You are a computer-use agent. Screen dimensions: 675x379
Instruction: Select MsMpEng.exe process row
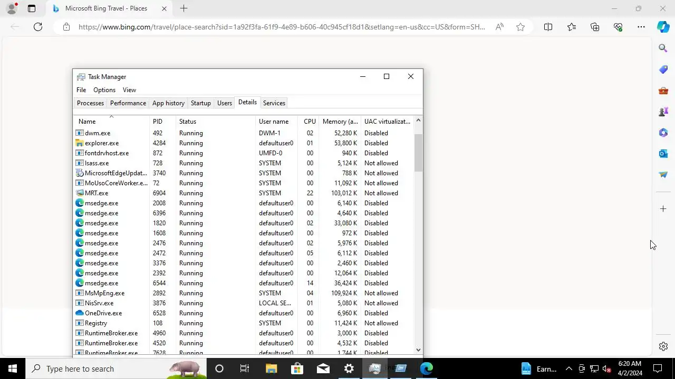tap(244, 293)
